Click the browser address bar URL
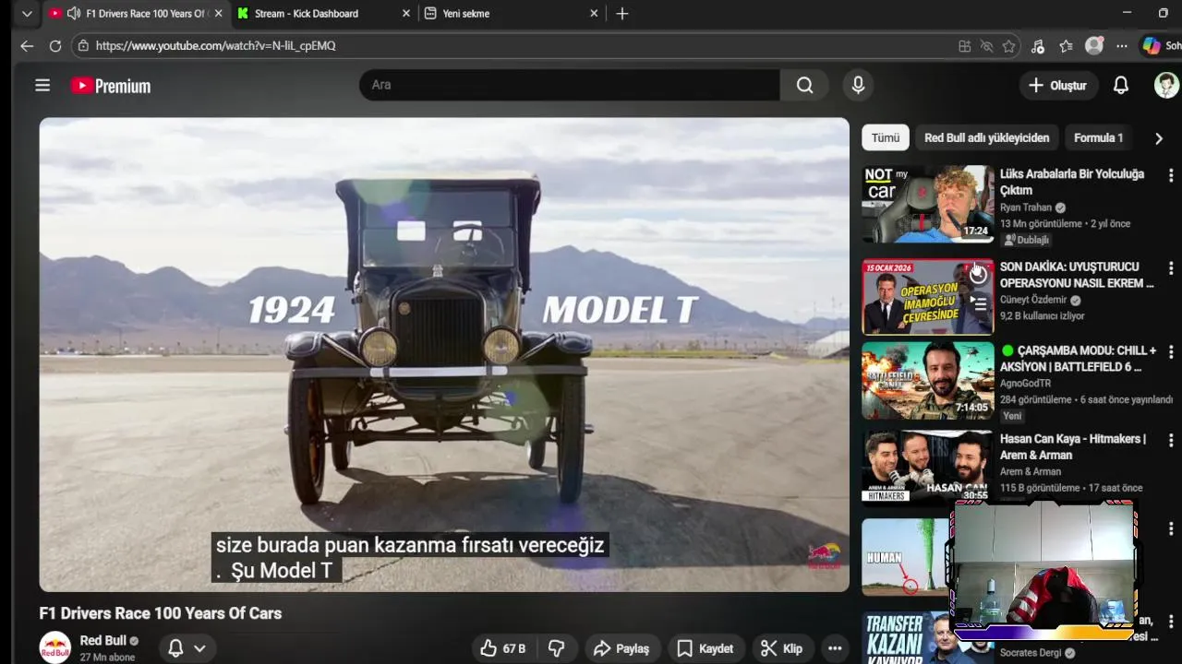 pyautogui.click(x=216, y=45)
